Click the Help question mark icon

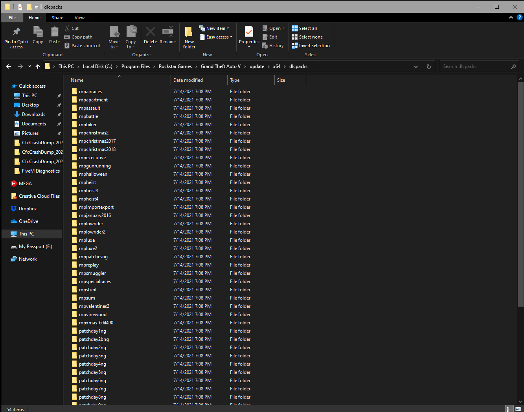click(x=519, y=18)
